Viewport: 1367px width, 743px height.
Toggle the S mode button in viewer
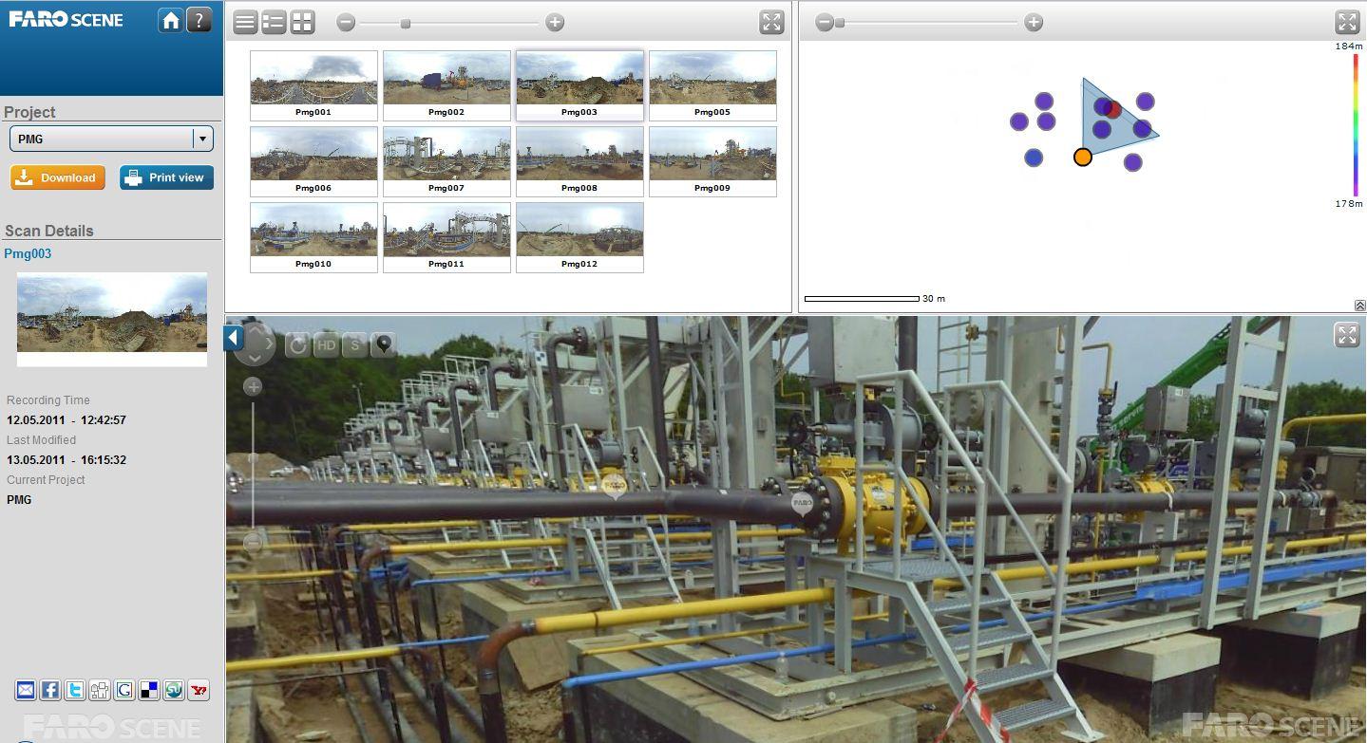click(x=354, y=344)
